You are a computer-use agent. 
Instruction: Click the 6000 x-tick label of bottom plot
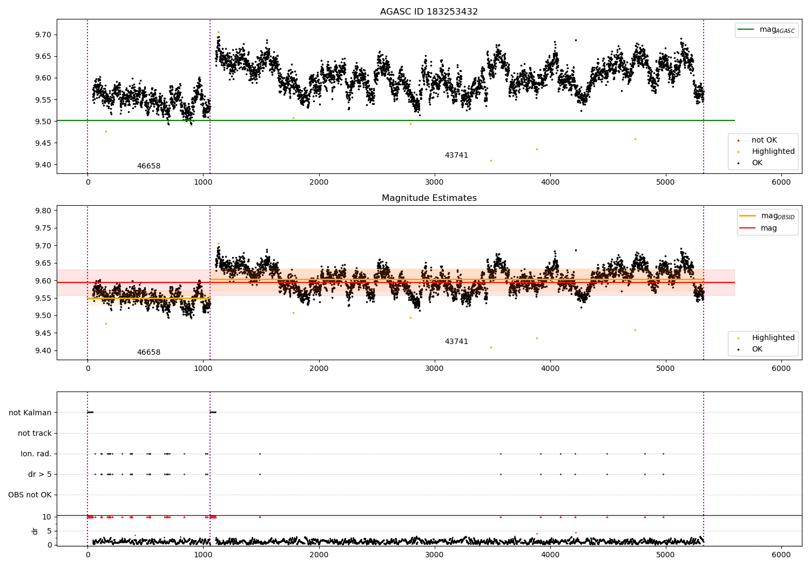tap(781, 555)
